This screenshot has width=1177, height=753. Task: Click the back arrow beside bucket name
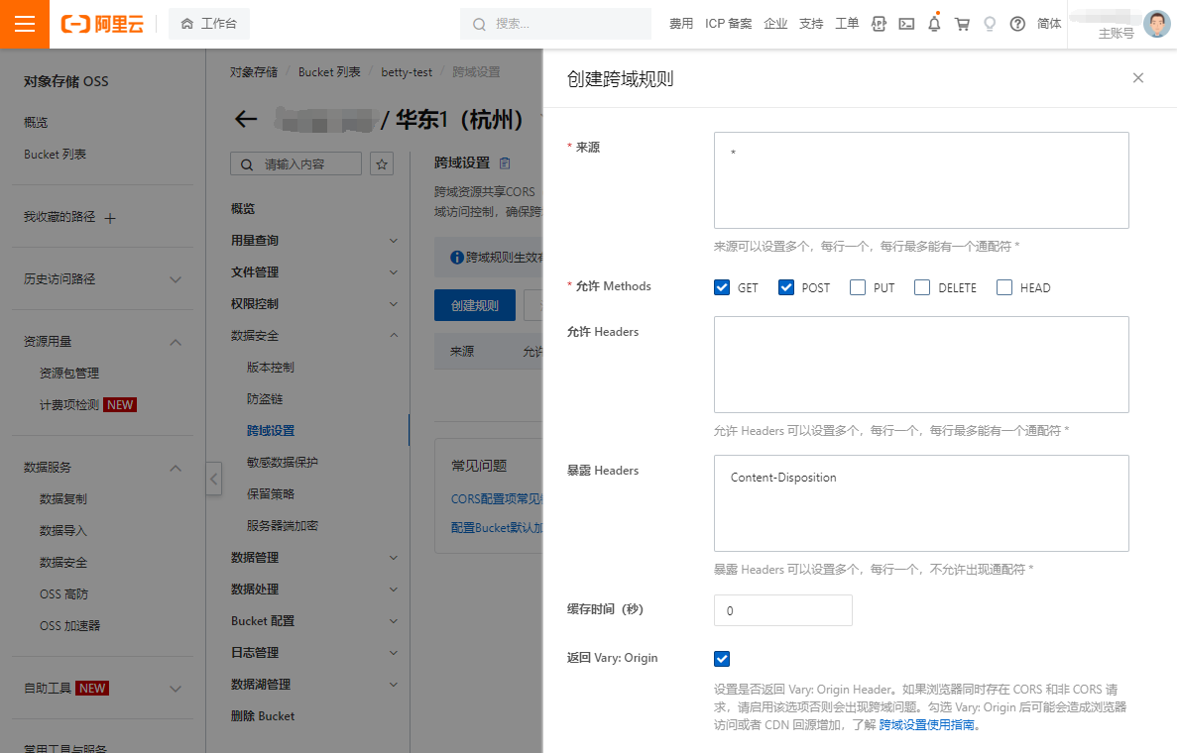pyautogui.click(x=246, y=120)
